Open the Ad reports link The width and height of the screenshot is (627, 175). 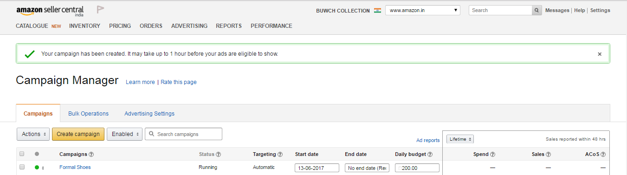click(428, 140)
